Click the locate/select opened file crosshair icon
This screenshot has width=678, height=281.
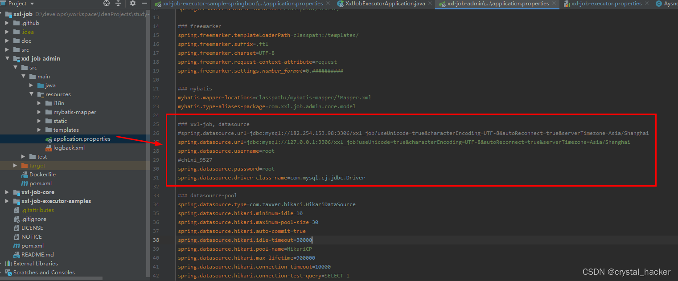pyautogui.click(x=106, y=3)
